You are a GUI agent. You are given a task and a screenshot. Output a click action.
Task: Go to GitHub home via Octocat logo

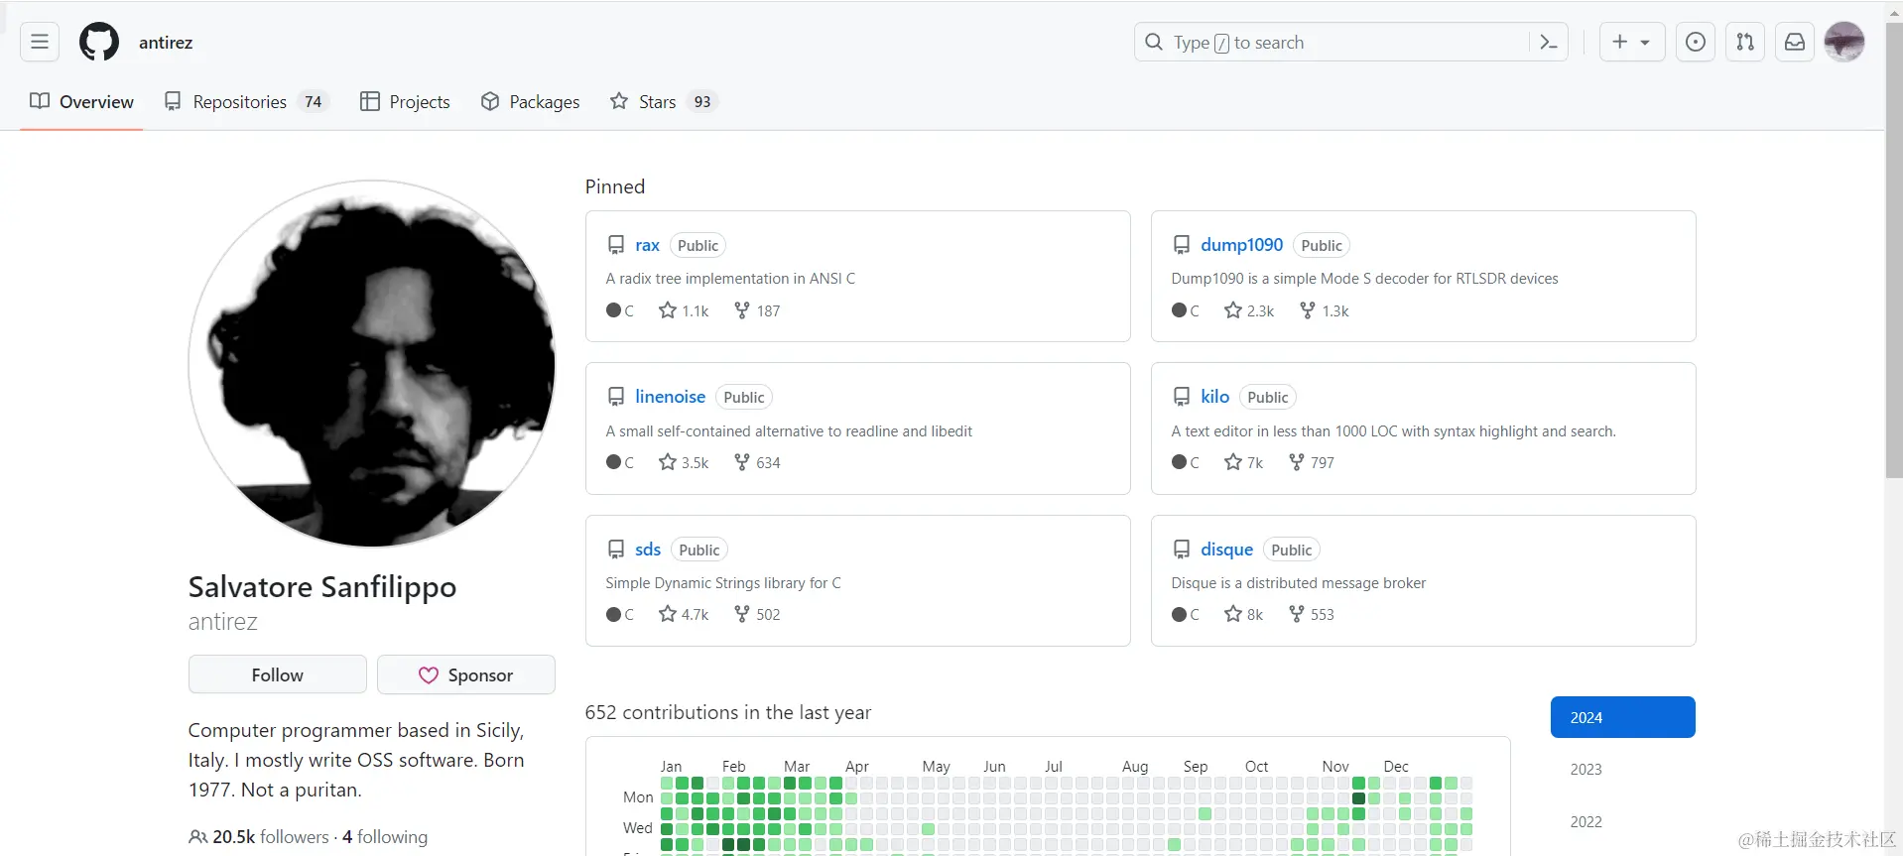coord(99,42)
